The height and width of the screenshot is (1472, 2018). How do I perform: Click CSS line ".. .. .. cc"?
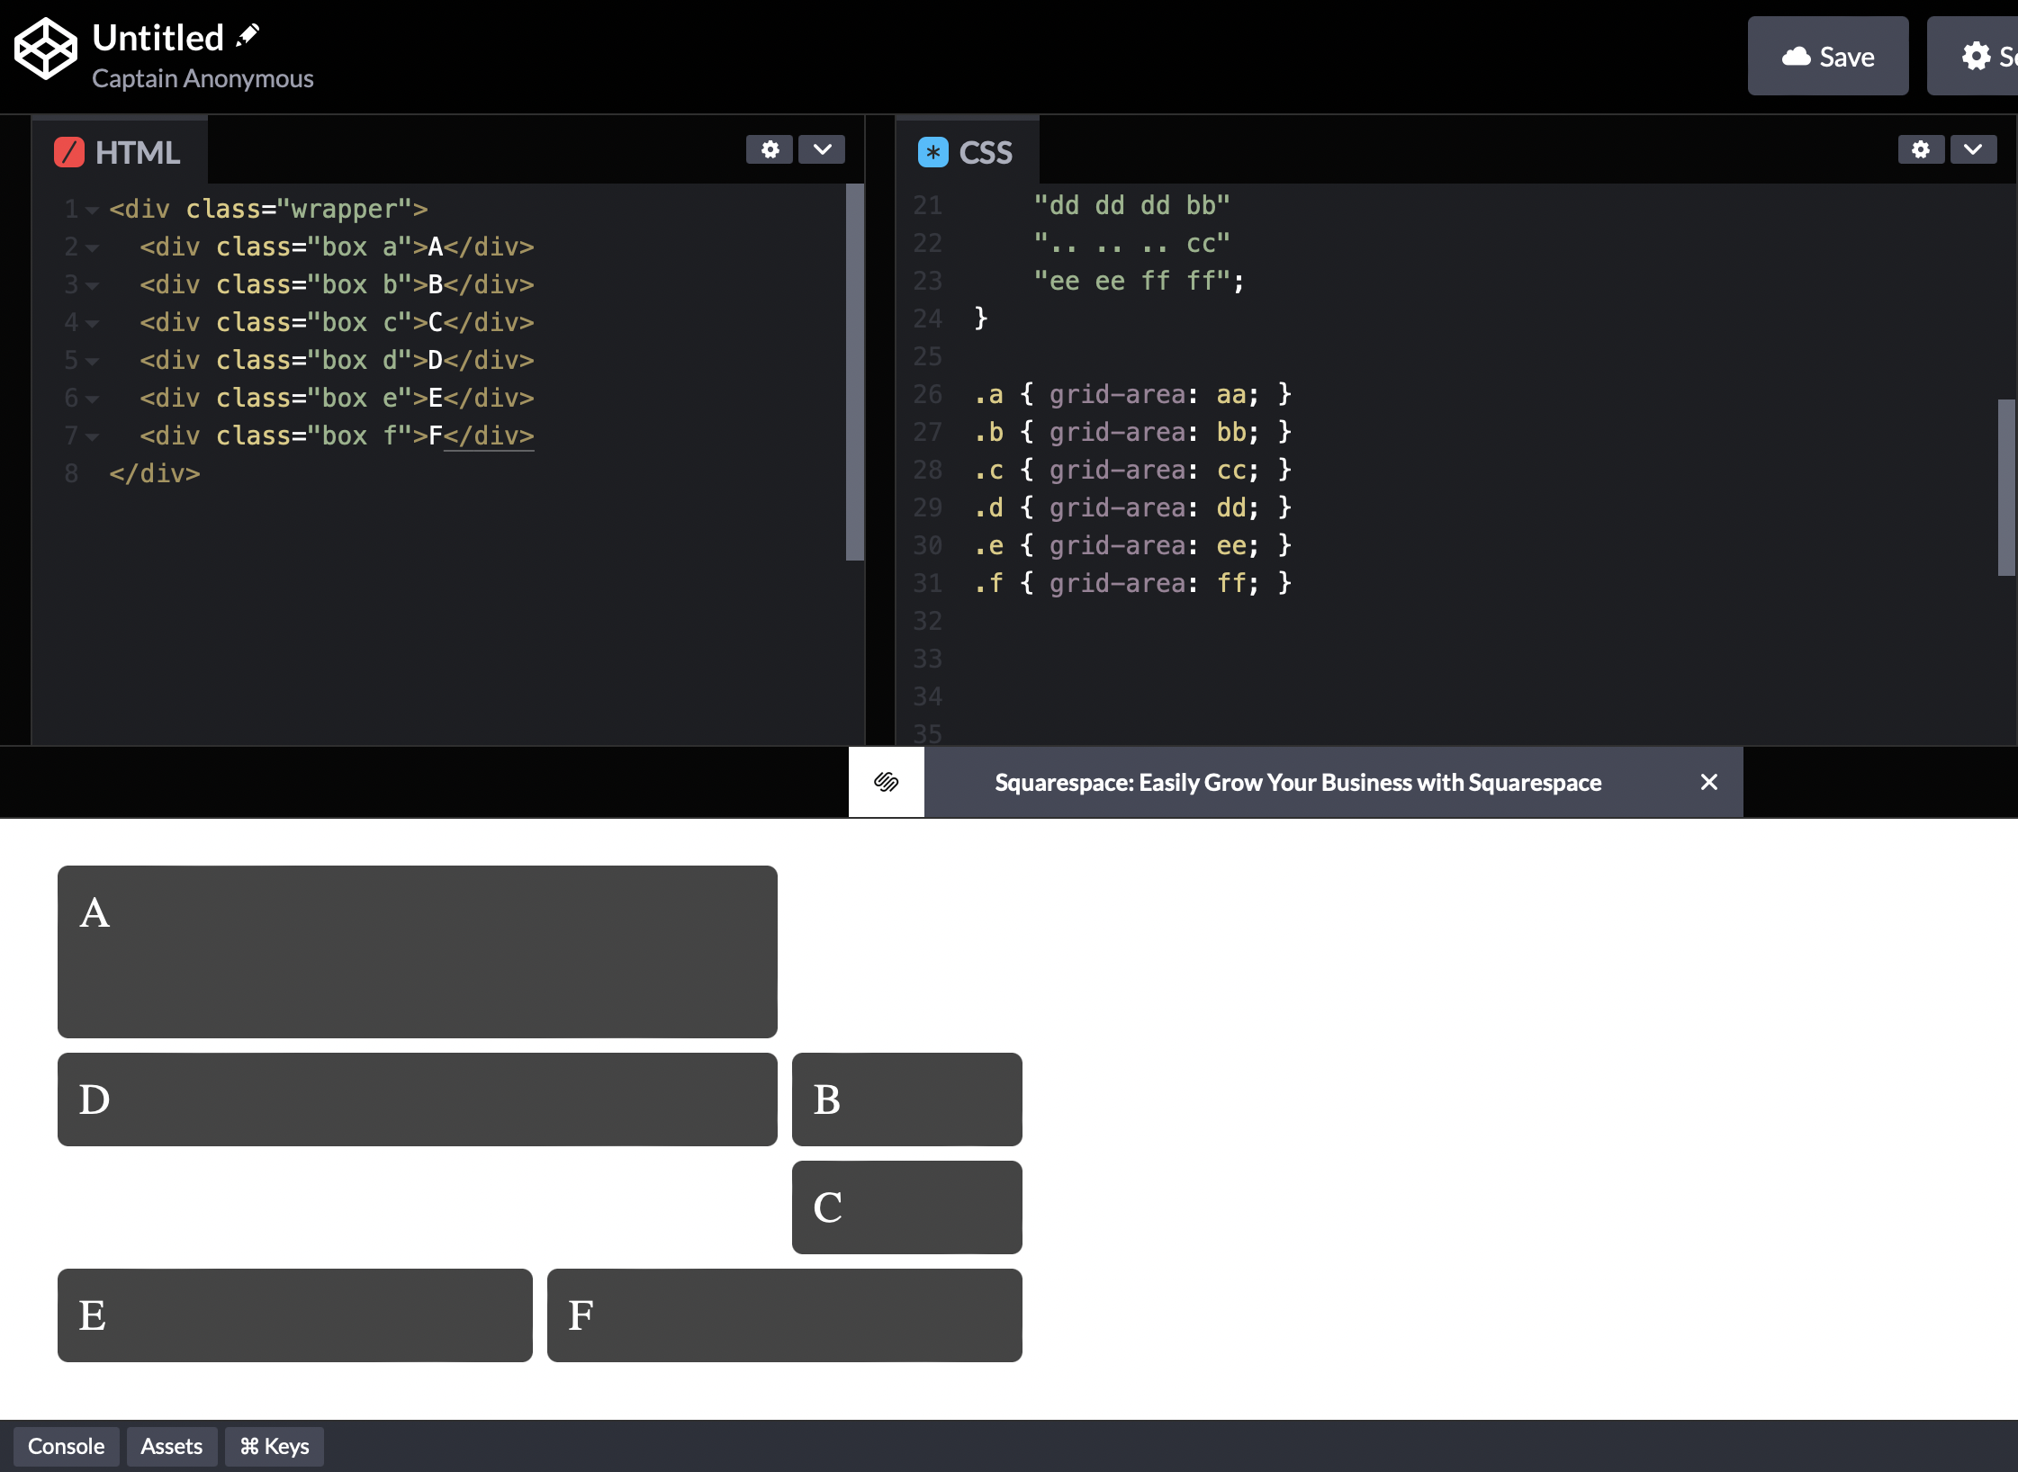[x=1131, y=243]
